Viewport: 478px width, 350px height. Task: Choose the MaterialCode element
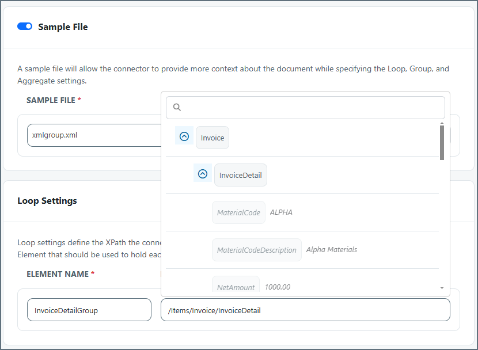tap(238, 212)
